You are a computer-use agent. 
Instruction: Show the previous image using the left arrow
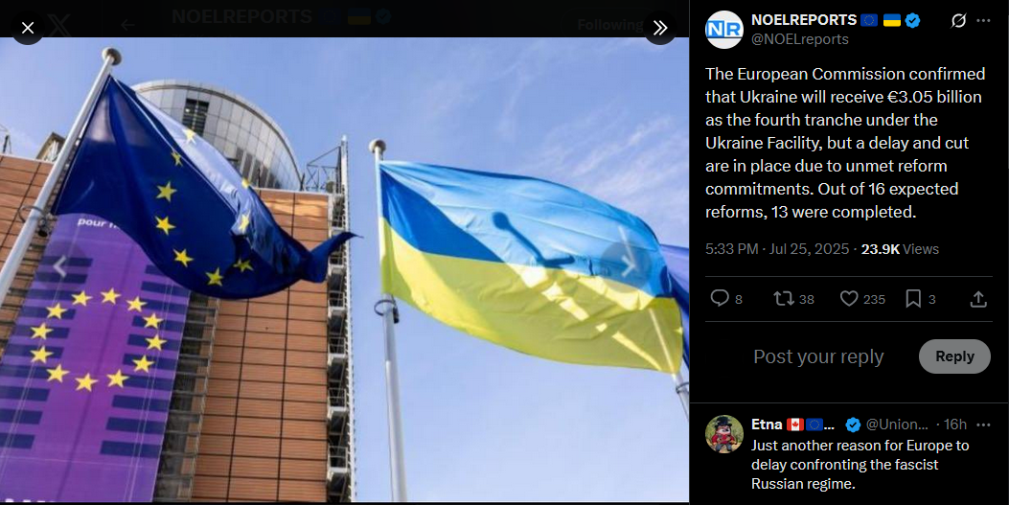click(x=59, y=267)
